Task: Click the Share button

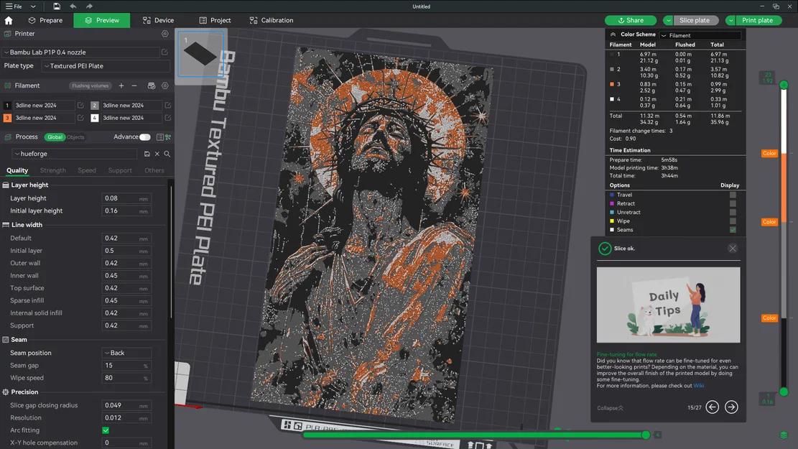Action: 631,20
